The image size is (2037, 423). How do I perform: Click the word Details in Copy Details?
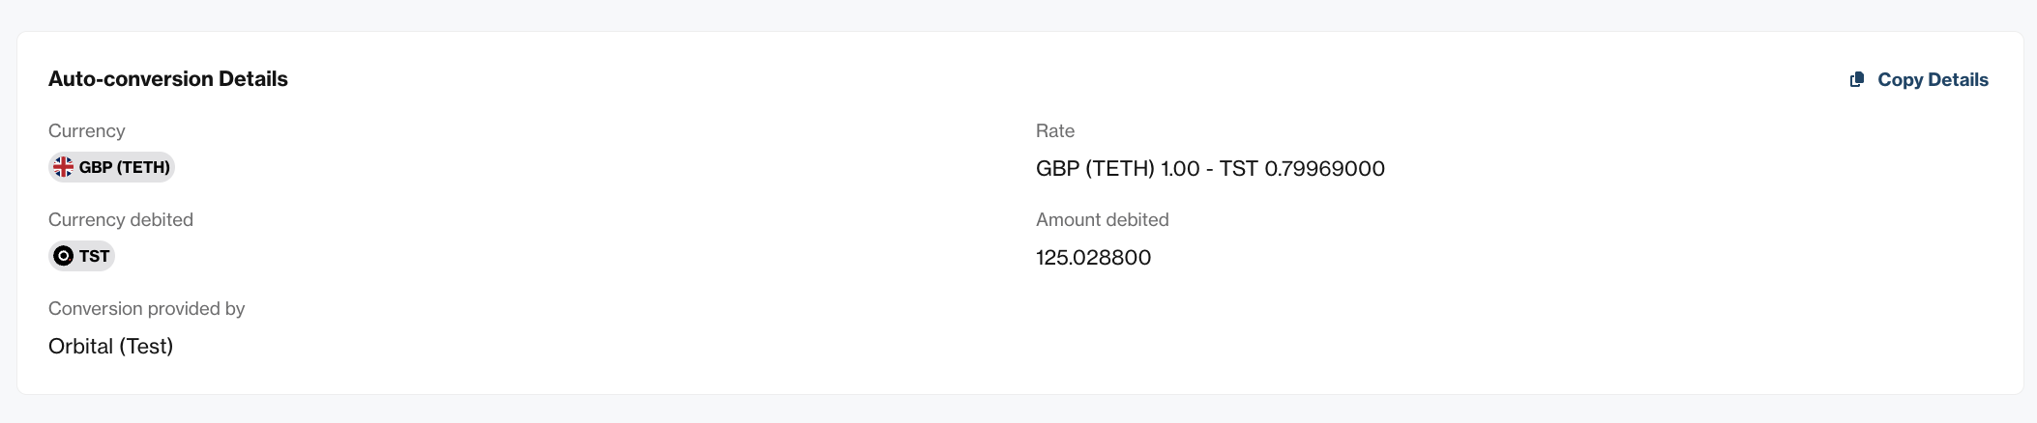[1959, 80]
